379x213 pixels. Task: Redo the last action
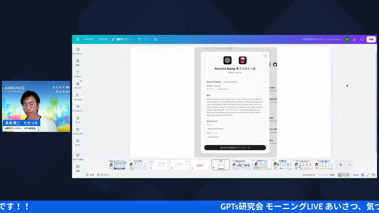point(146,39)
